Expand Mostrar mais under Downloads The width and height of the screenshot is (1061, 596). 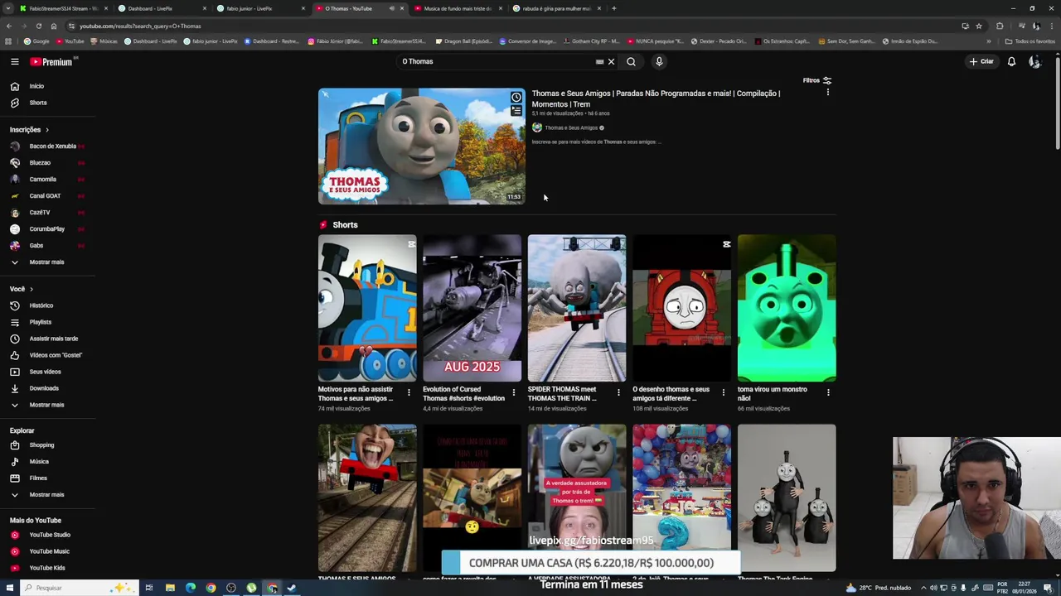[47, 405]
